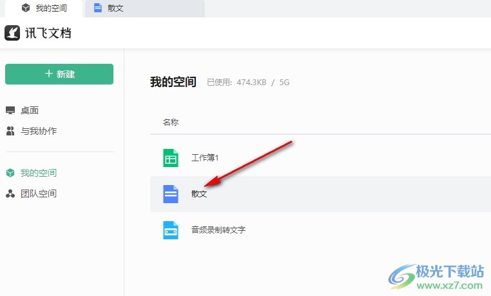Click the 讯飞文档 title text
The width and height of the screenshot is (491, 296).
click(48, 33)
